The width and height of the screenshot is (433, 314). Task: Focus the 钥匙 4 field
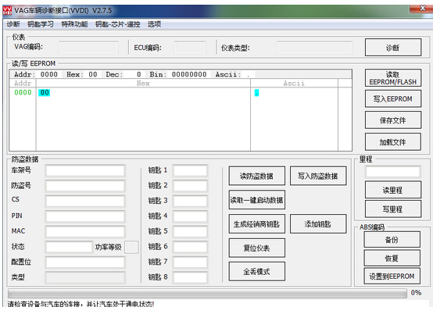click(x=190, y=216)
